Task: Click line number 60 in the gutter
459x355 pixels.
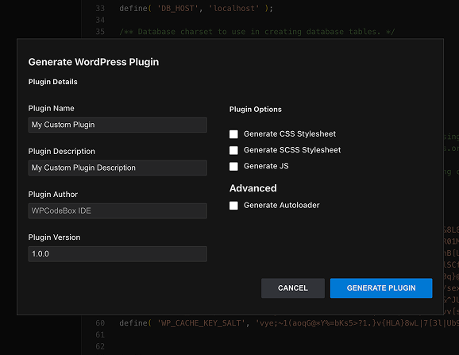Action: point(100,323)
